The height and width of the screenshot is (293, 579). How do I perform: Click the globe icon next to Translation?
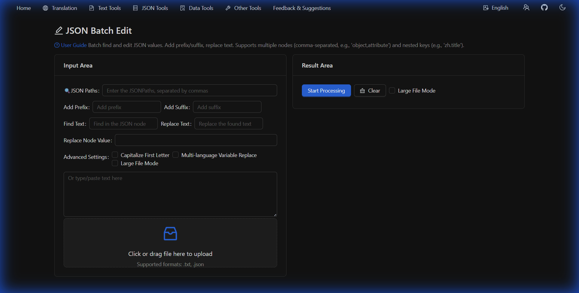(x=45, y=8)
